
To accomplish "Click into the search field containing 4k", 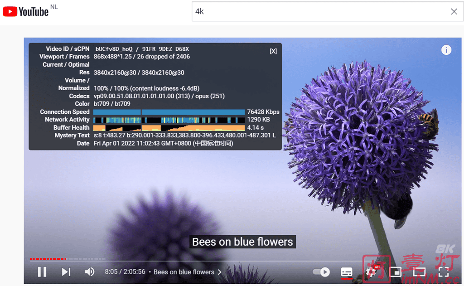I will point(317,11).
